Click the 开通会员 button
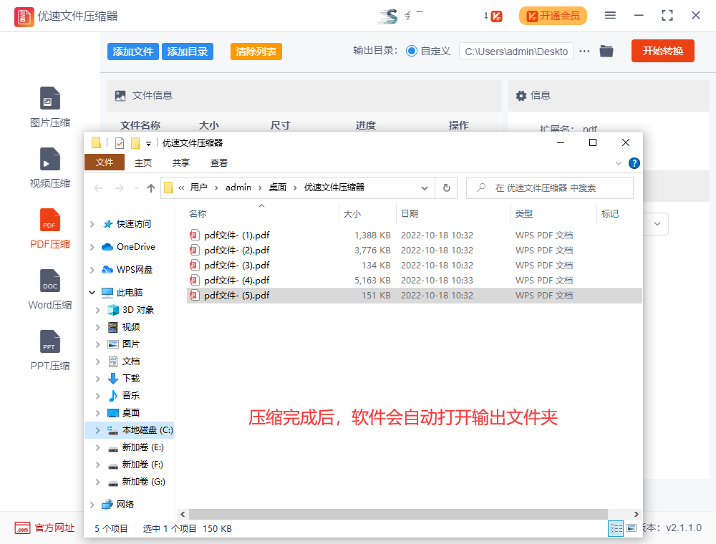This screenshot has width=716, height=544. [553, 16]
